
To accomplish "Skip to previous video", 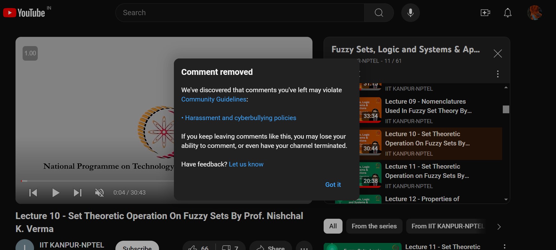I will (33, 193).
